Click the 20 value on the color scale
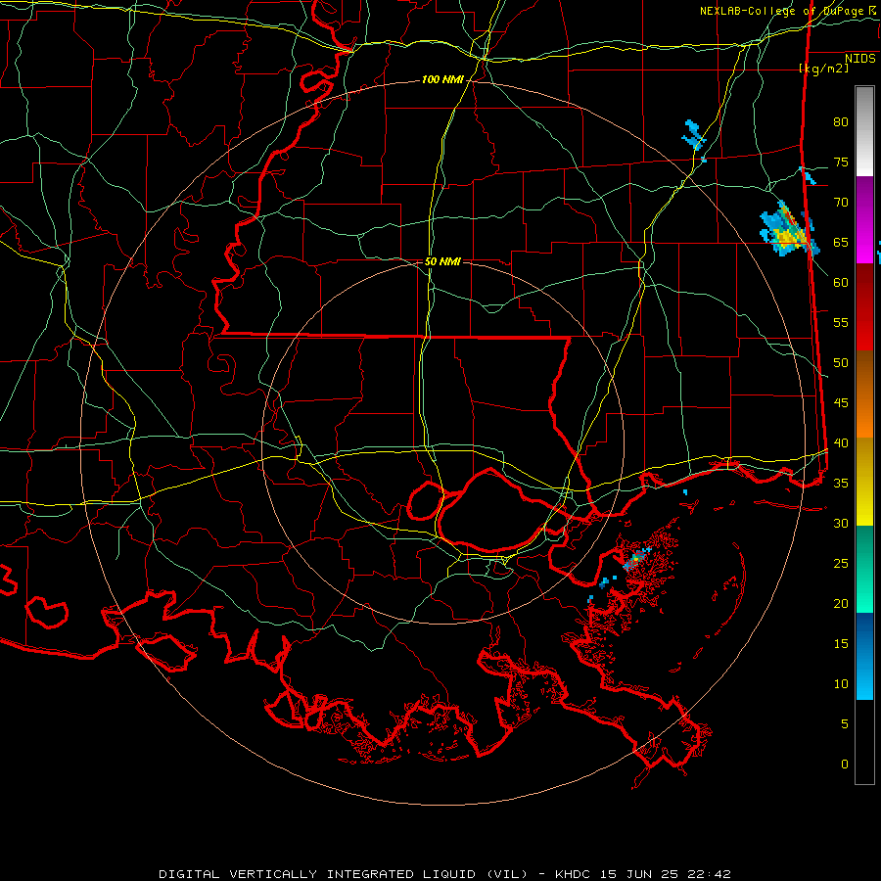The image size is (881, 881). (841, 603)
